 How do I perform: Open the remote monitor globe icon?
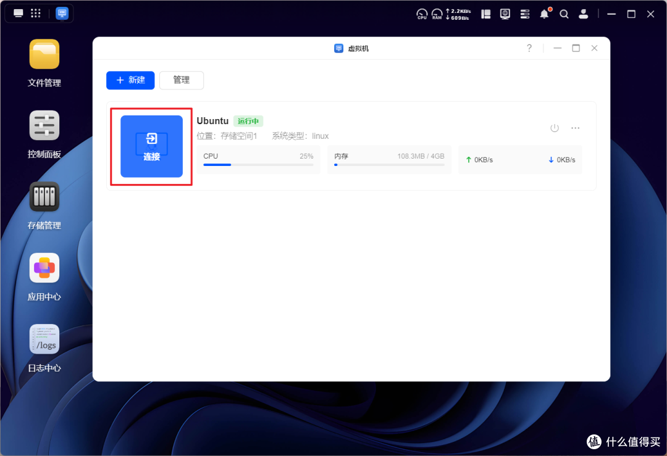pos(505,14)
